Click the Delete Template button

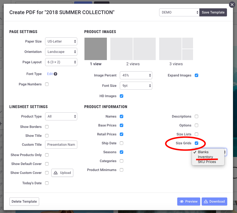coord(24,202)
